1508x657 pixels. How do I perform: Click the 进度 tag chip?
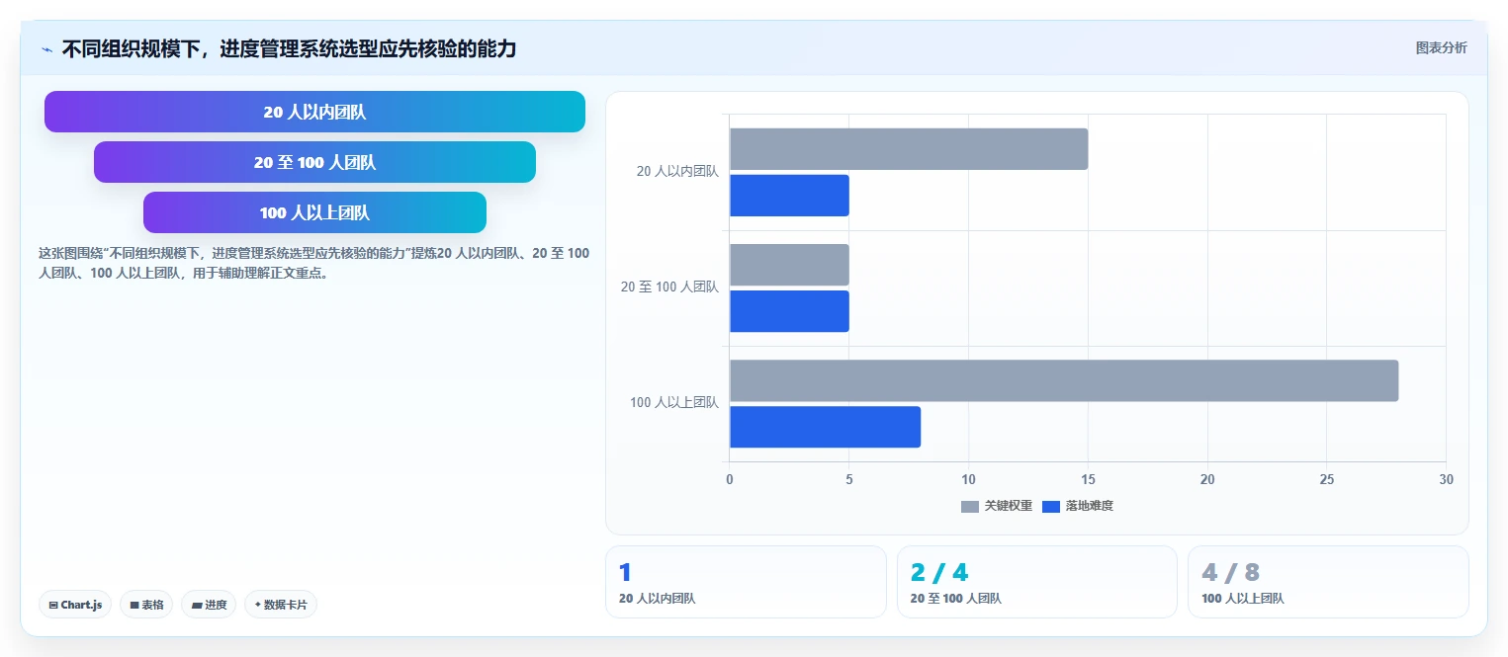pos(209,605)
